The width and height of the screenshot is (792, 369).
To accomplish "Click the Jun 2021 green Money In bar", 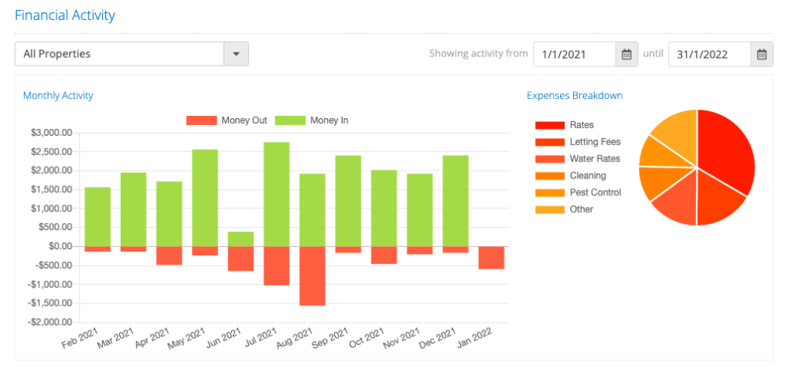I will point(241,239).
